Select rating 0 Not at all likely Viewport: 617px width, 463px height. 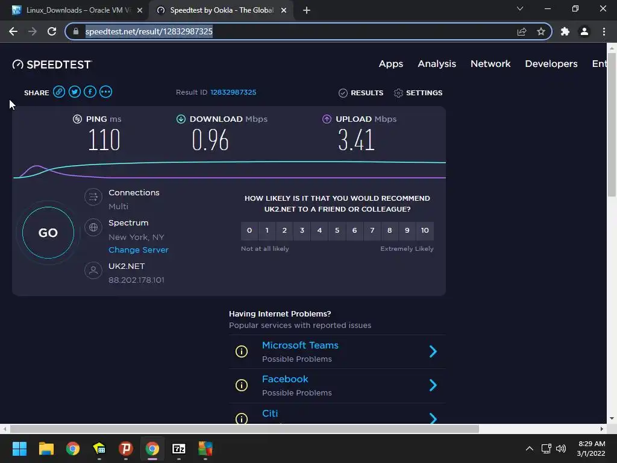(x=249, y=231)
